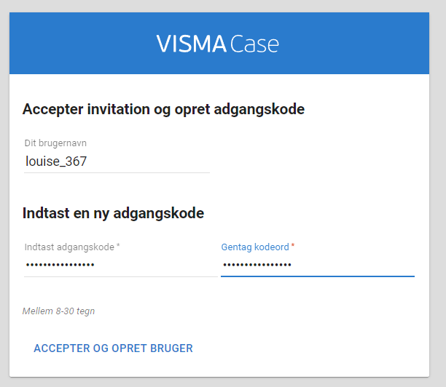
Task: Click the word VISMA in the header
Action: coord(191,44)
